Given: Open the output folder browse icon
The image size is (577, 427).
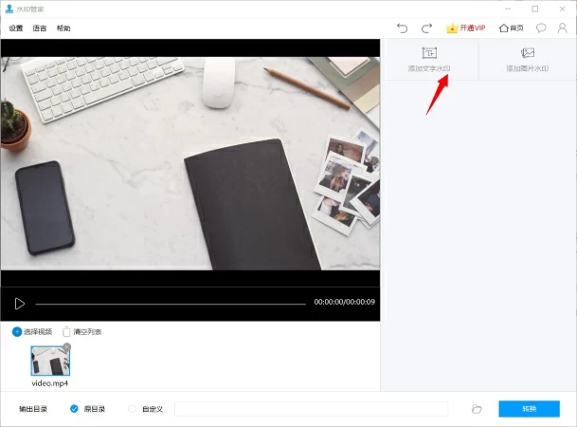Looking at the screenshot, I should pos(477,409).
